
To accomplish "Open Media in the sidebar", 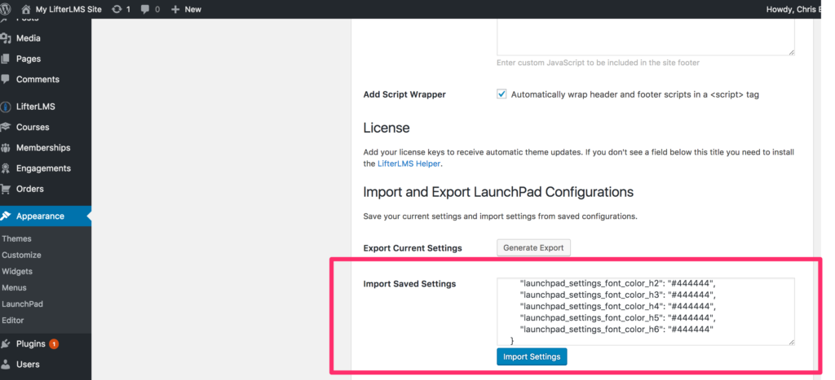I will coord(29,38).
